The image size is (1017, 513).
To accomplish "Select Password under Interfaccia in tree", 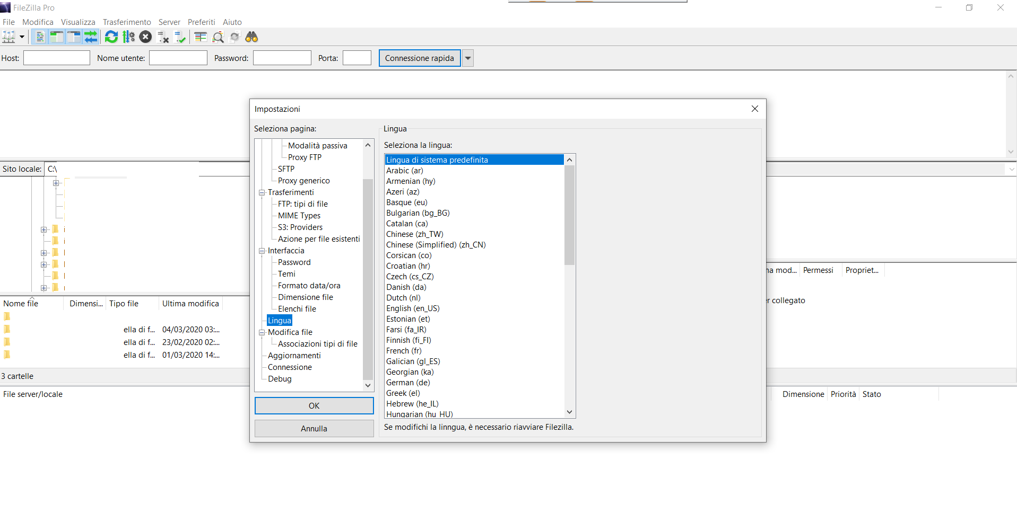I will tap(294, 262).
